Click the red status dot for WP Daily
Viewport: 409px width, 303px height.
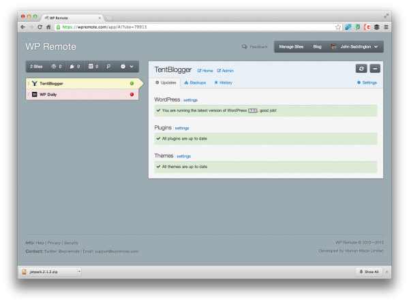132,95
